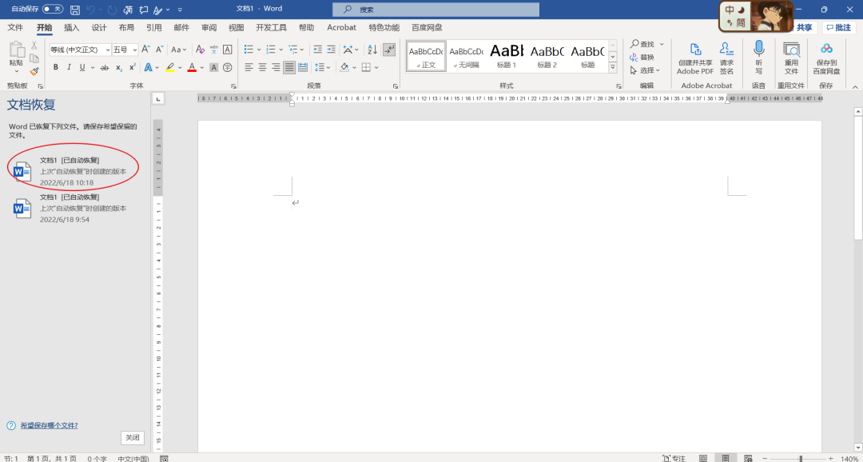Toggle the AutoSave switch
Viewport: 863px width, 462px height.
click(x=53, y=9)
